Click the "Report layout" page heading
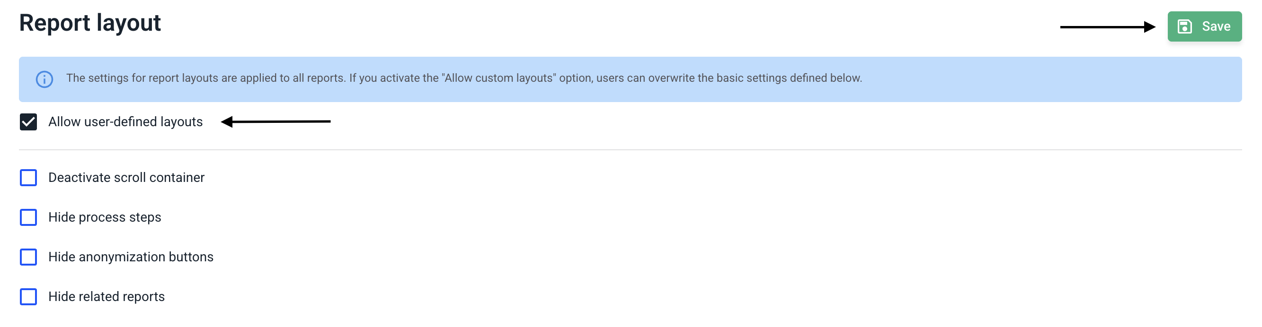Viewport: 1262px width, 327px height. point(90,23)
